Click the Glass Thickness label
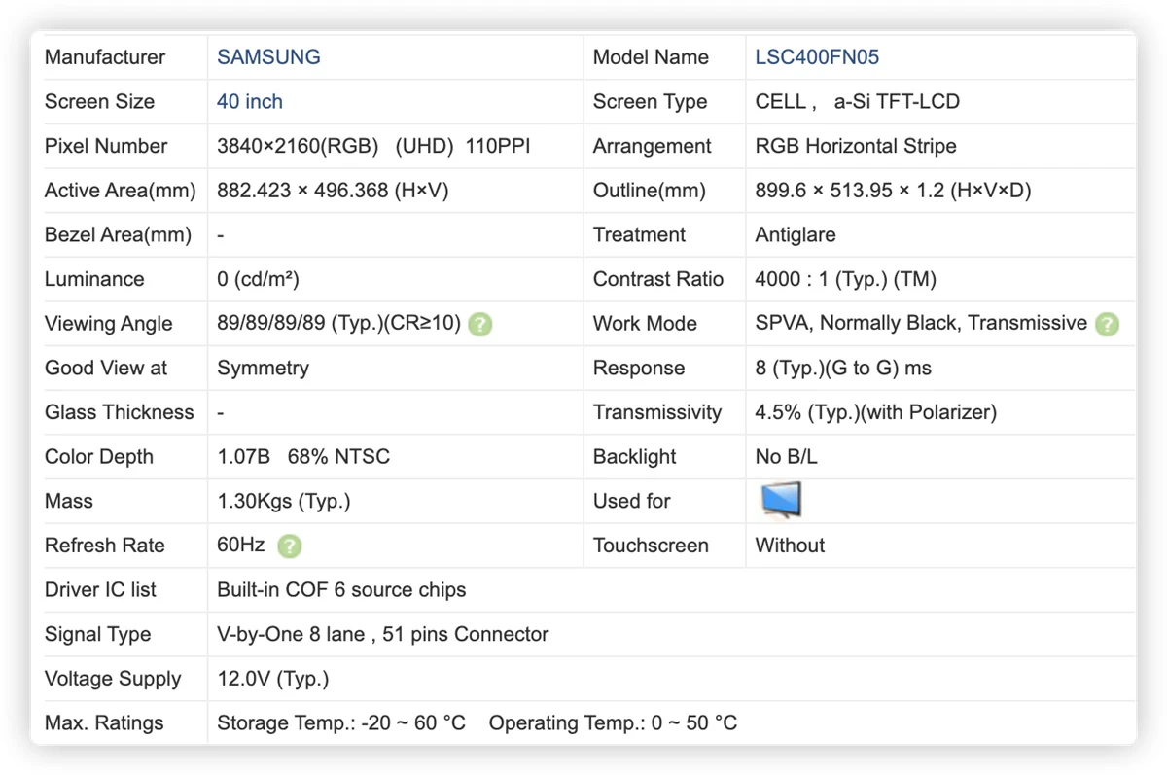The width and height of the screenshot is (1167, 775). (120, 412)
